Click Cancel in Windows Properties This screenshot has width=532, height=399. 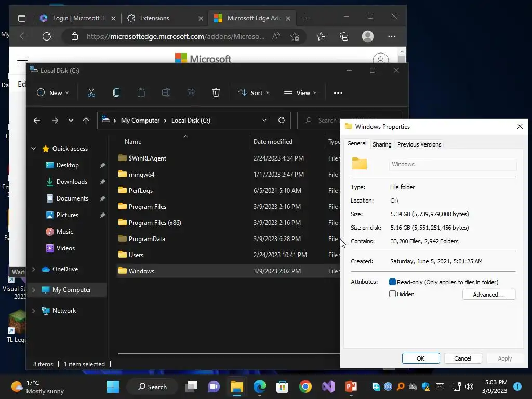click(x=462, y=358)
